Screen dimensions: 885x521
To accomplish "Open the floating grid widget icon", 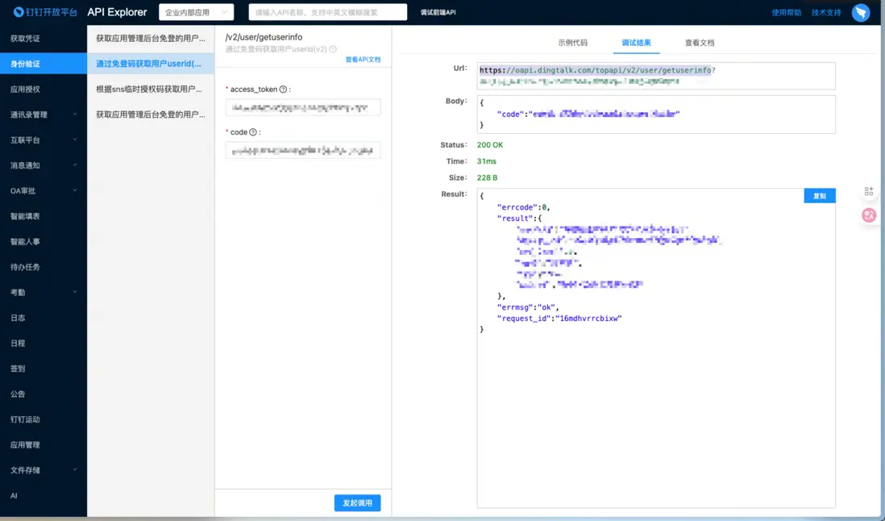I will click(x=869, y=192).
